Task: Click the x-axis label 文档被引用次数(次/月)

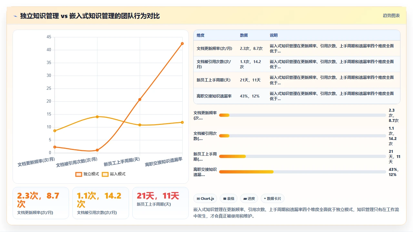Action: [x=77, y=162]
